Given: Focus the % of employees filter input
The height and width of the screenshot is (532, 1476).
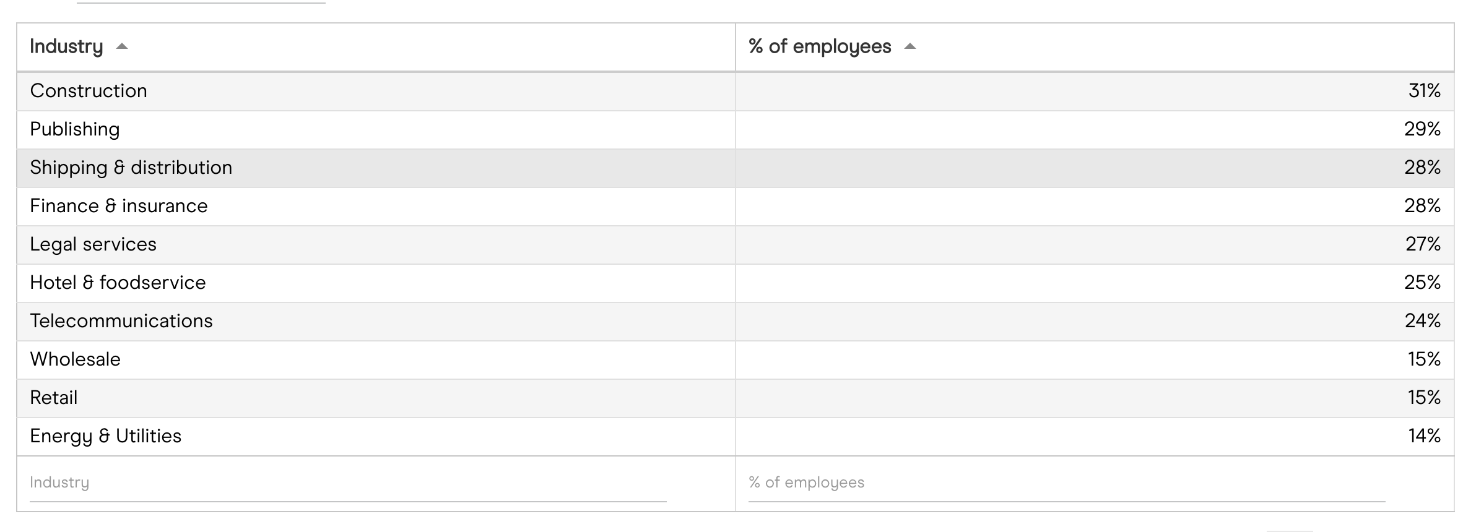Looking at the screenshot, I should [1066, 483].
